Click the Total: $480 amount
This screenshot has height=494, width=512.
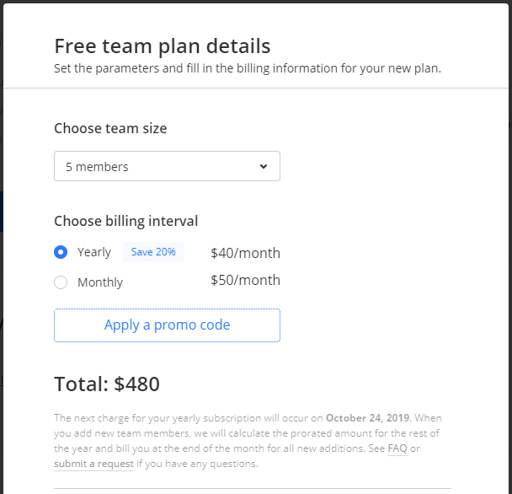point(107,384)
